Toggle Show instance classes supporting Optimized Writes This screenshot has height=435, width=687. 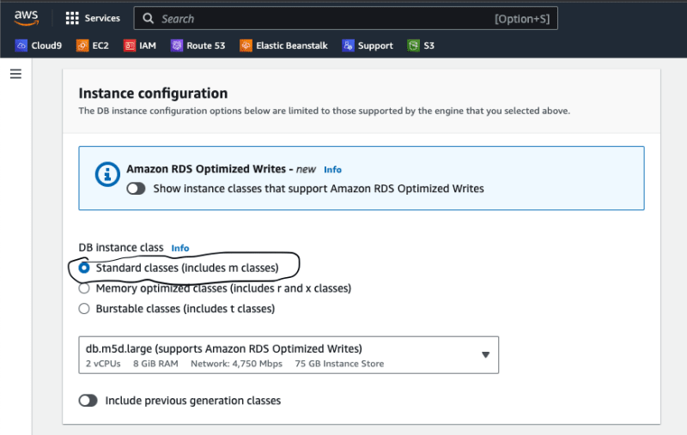(136, 189)
